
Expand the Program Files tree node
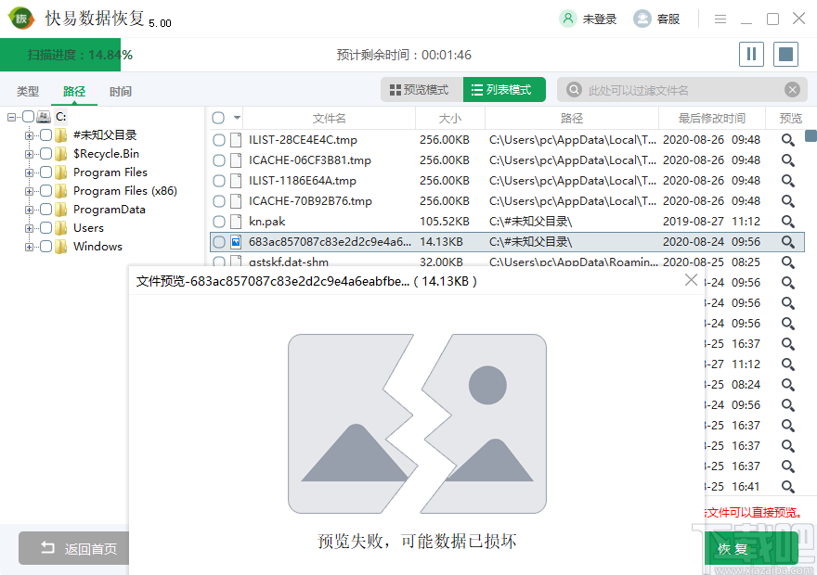29,172
